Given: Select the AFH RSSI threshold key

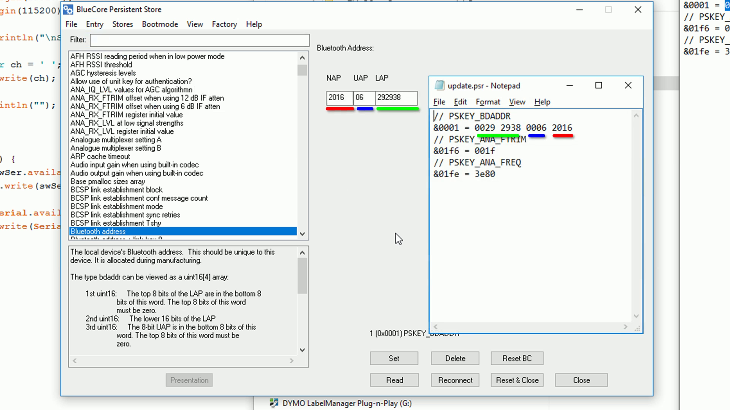Looking at the screenshot, I should (101, 65).
